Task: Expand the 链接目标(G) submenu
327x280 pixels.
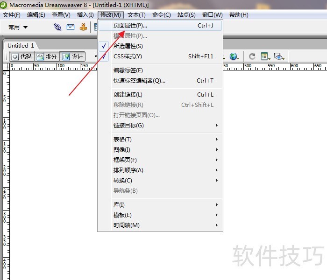Action: tap(160, 126)
